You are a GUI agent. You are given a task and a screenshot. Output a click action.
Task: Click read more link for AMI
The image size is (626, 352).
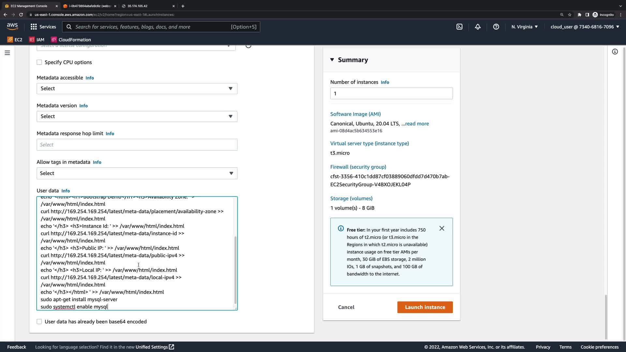[417, 124]
